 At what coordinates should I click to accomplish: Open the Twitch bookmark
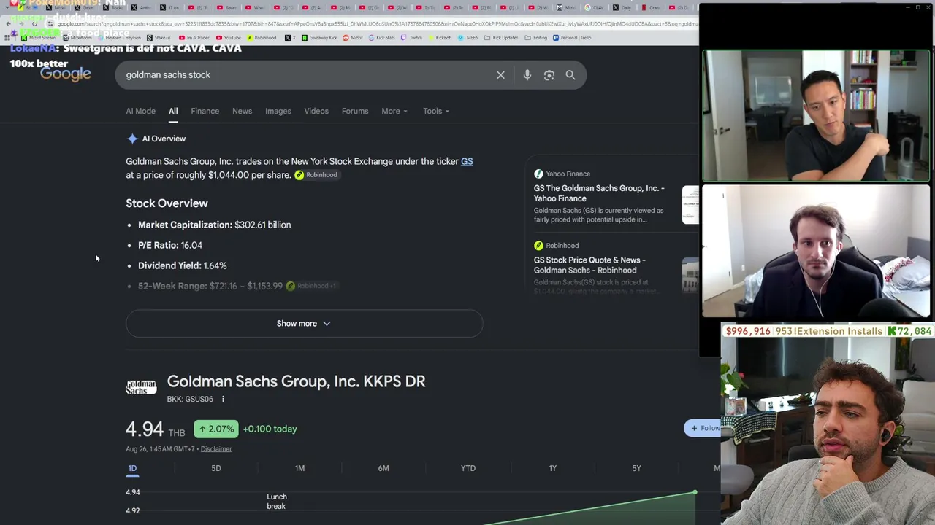[412, 38]
